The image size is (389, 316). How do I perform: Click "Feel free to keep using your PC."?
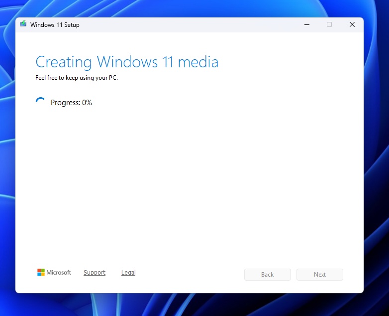pos(77,78)
